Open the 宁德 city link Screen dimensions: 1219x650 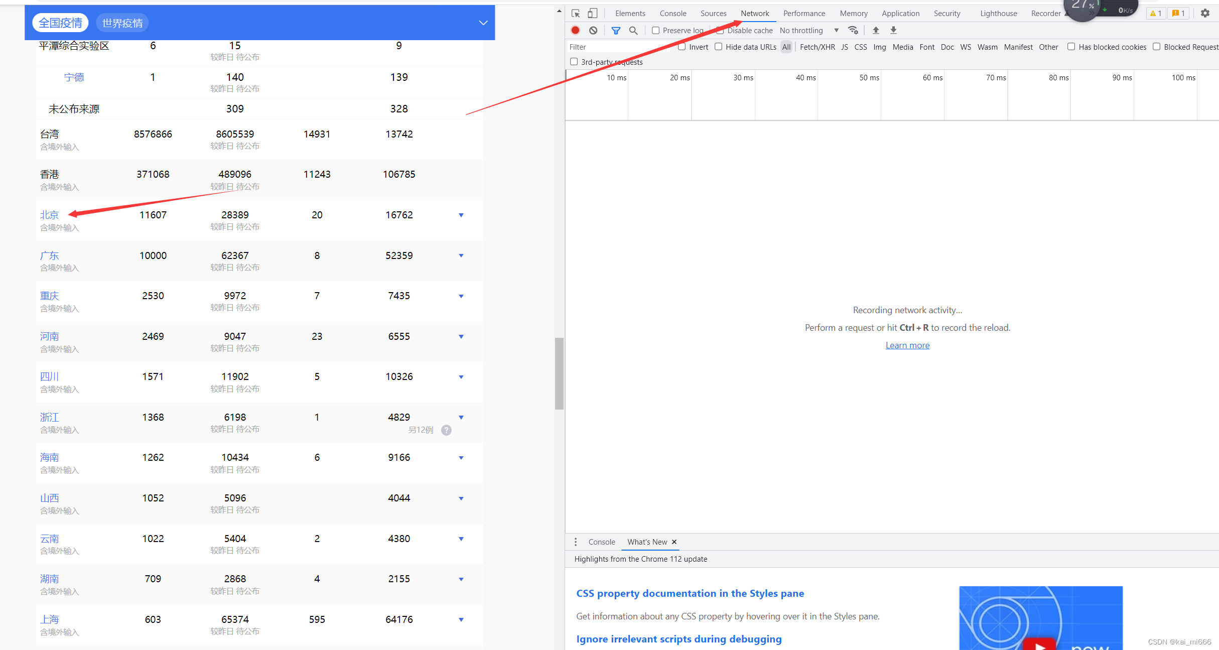coord(74,77)
